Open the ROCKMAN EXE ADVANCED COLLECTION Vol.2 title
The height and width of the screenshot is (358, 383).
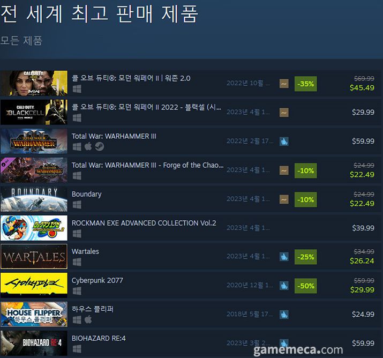tap(144, 223)
